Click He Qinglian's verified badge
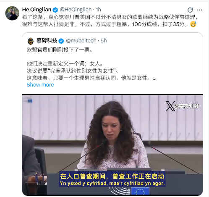 [x=55, y=10]
